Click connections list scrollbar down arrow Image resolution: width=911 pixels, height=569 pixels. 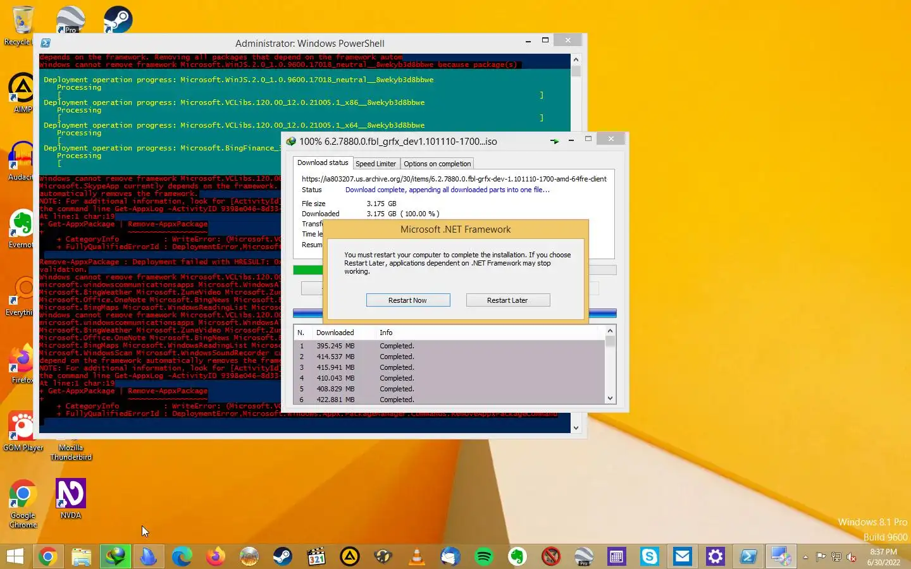pyautogui.click(x=610, y=398)
